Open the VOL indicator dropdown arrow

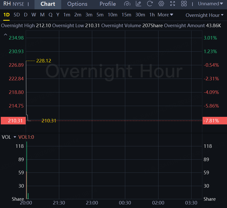(x=15, y=137)
